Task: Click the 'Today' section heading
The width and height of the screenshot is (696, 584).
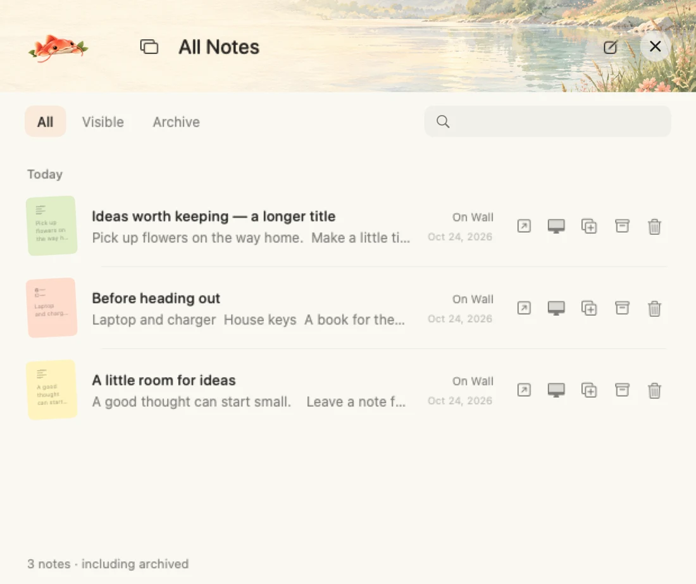Action: coord(45,175)
